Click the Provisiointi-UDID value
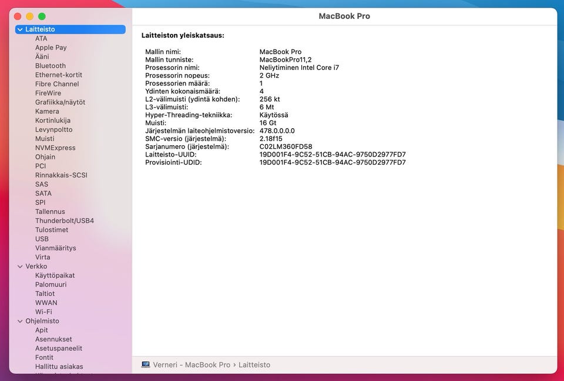 (333, 162)
